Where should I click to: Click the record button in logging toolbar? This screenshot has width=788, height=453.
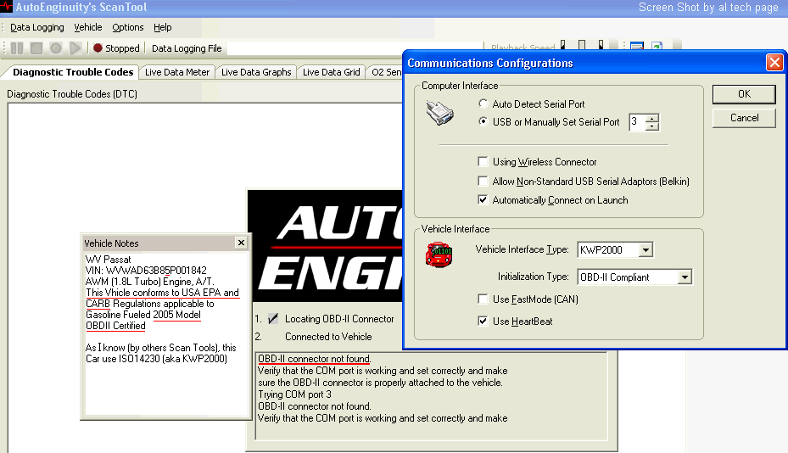pyautogui.click(x=56, y=48)
